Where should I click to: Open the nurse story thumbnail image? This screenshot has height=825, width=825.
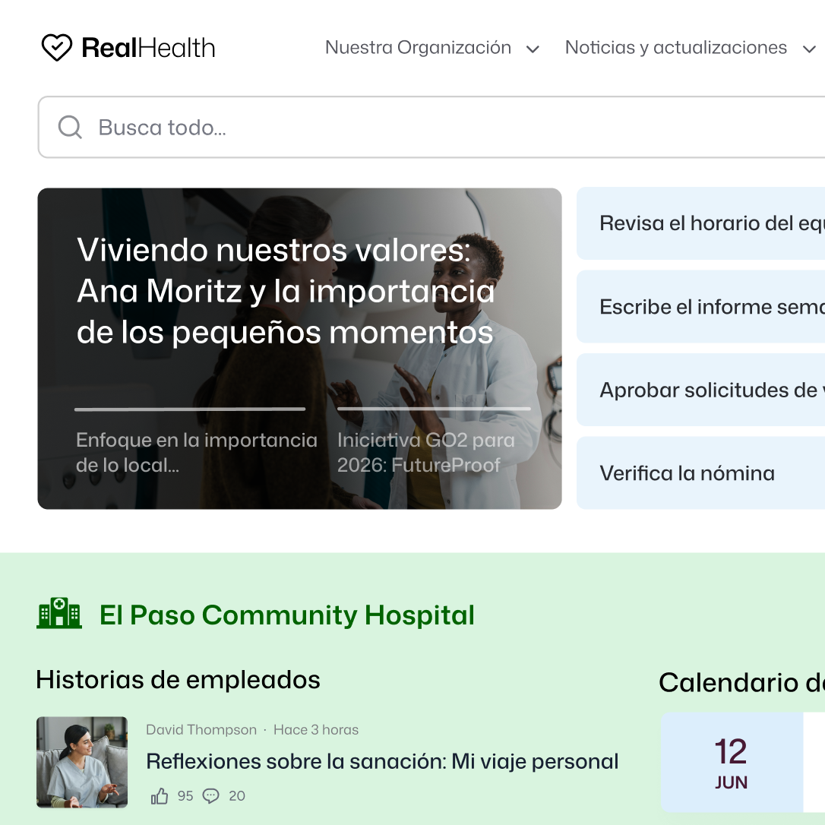[x=82, y=762]
